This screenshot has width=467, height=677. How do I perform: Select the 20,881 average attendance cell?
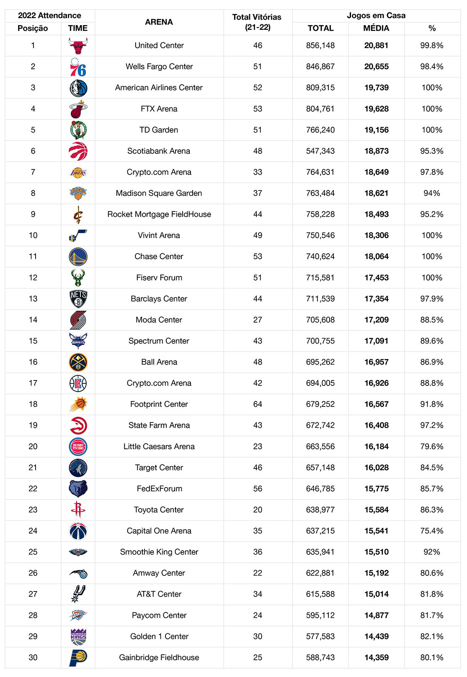tap(376, 46)
